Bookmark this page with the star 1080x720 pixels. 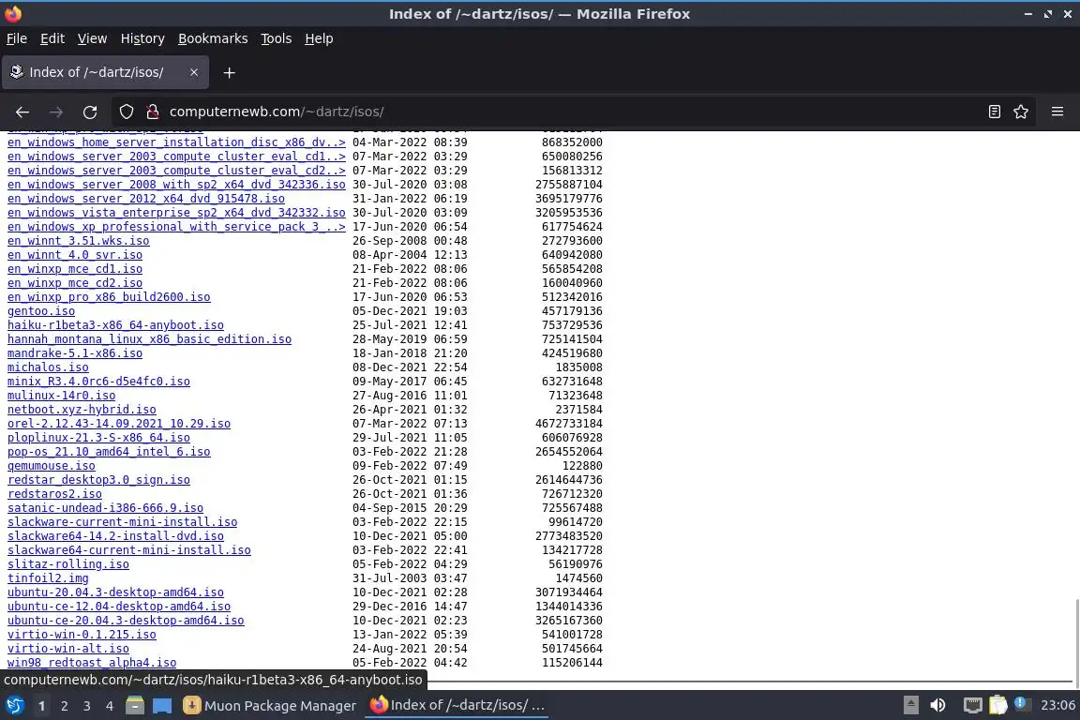tap(1021, 112)
